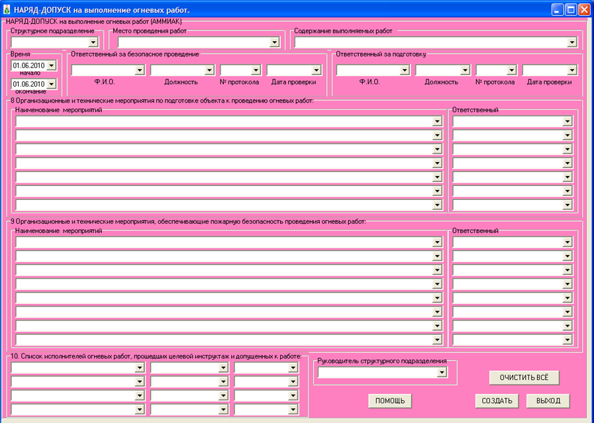Open first Наименование мероприятий dropdown in section 8
The height and width of the screenshot is (423, 594).
[437, 121]
